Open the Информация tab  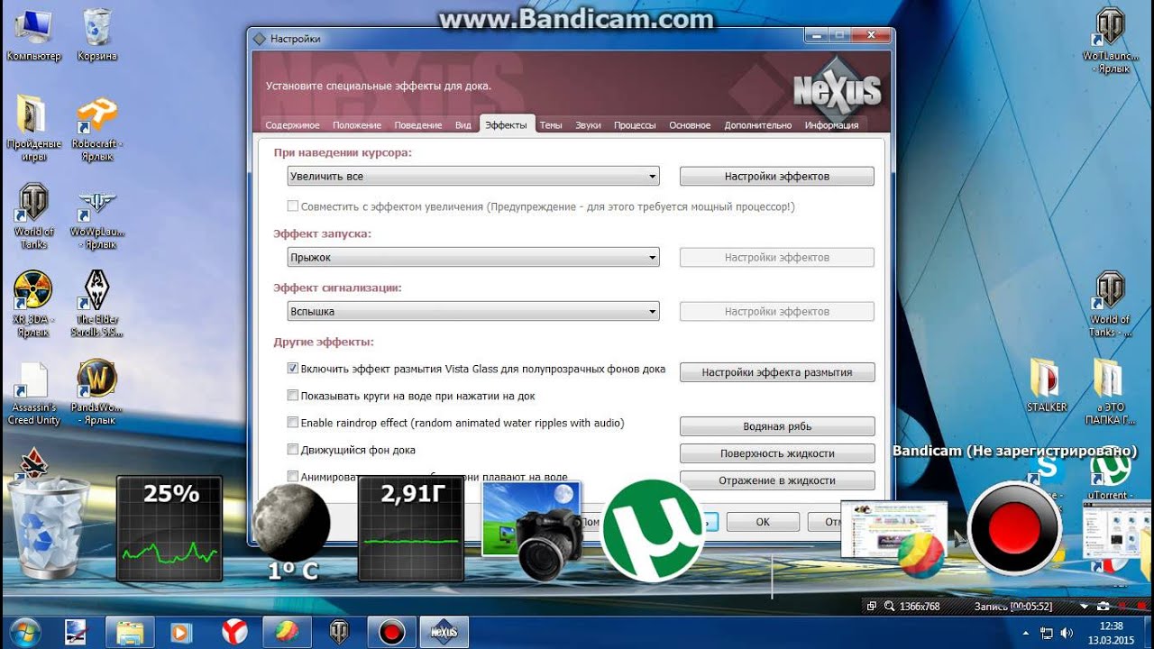(x=831, y=125)
